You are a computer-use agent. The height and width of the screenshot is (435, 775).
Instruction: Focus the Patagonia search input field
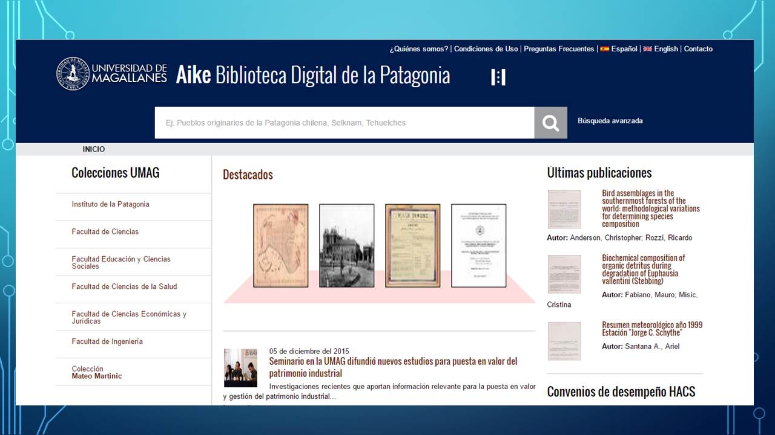pyautogui.click(x=345, y=123)
